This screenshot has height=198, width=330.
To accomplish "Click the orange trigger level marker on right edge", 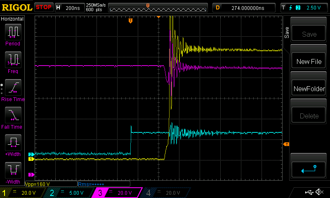I will [286, 144].
